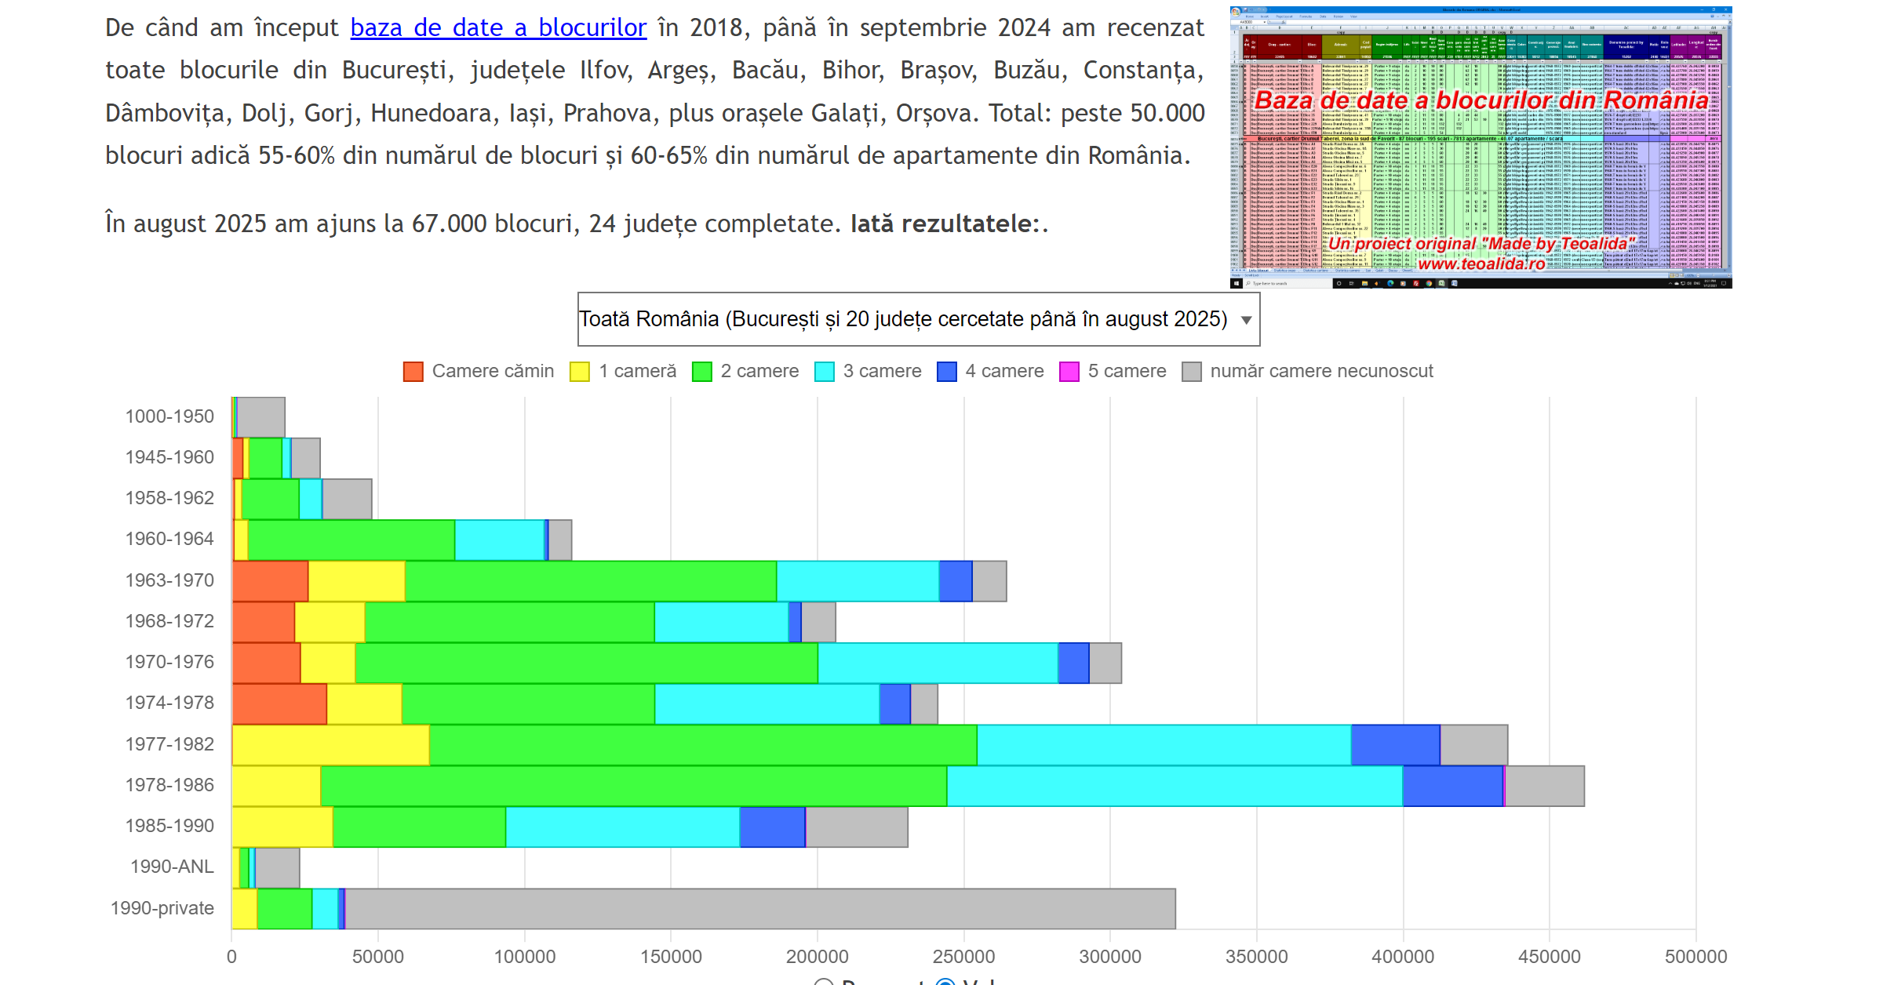Click the gray segment of the 1000-1950 bar
1883x985 pixels.
260,417
